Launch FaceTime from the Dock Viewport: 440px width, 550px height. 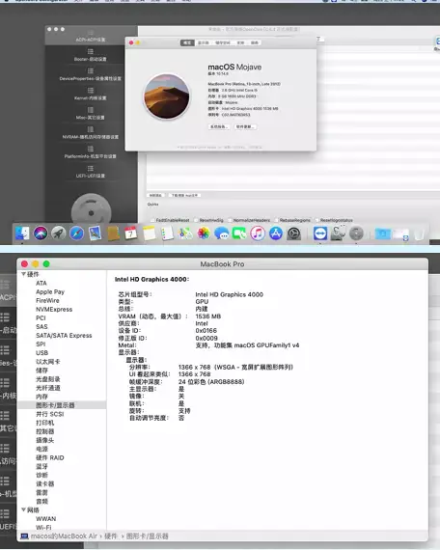tap(239, 234)
